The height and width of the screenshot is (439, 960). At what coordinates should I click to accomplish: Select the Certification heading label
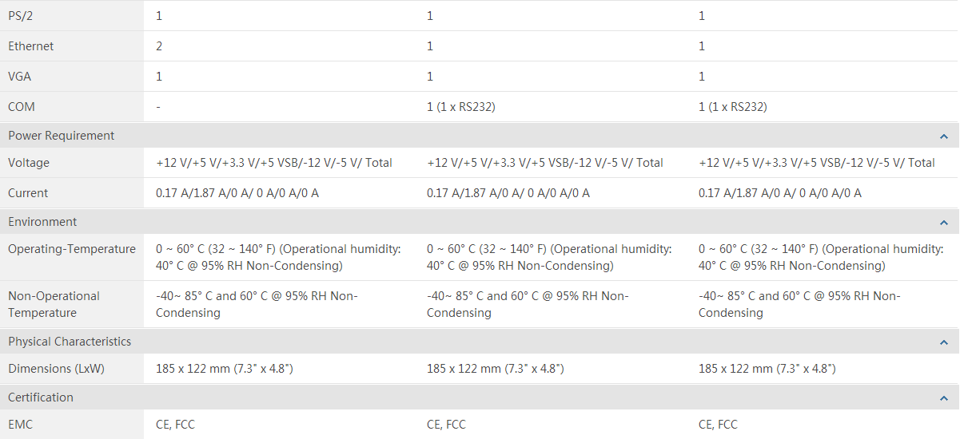coord(41,397)
